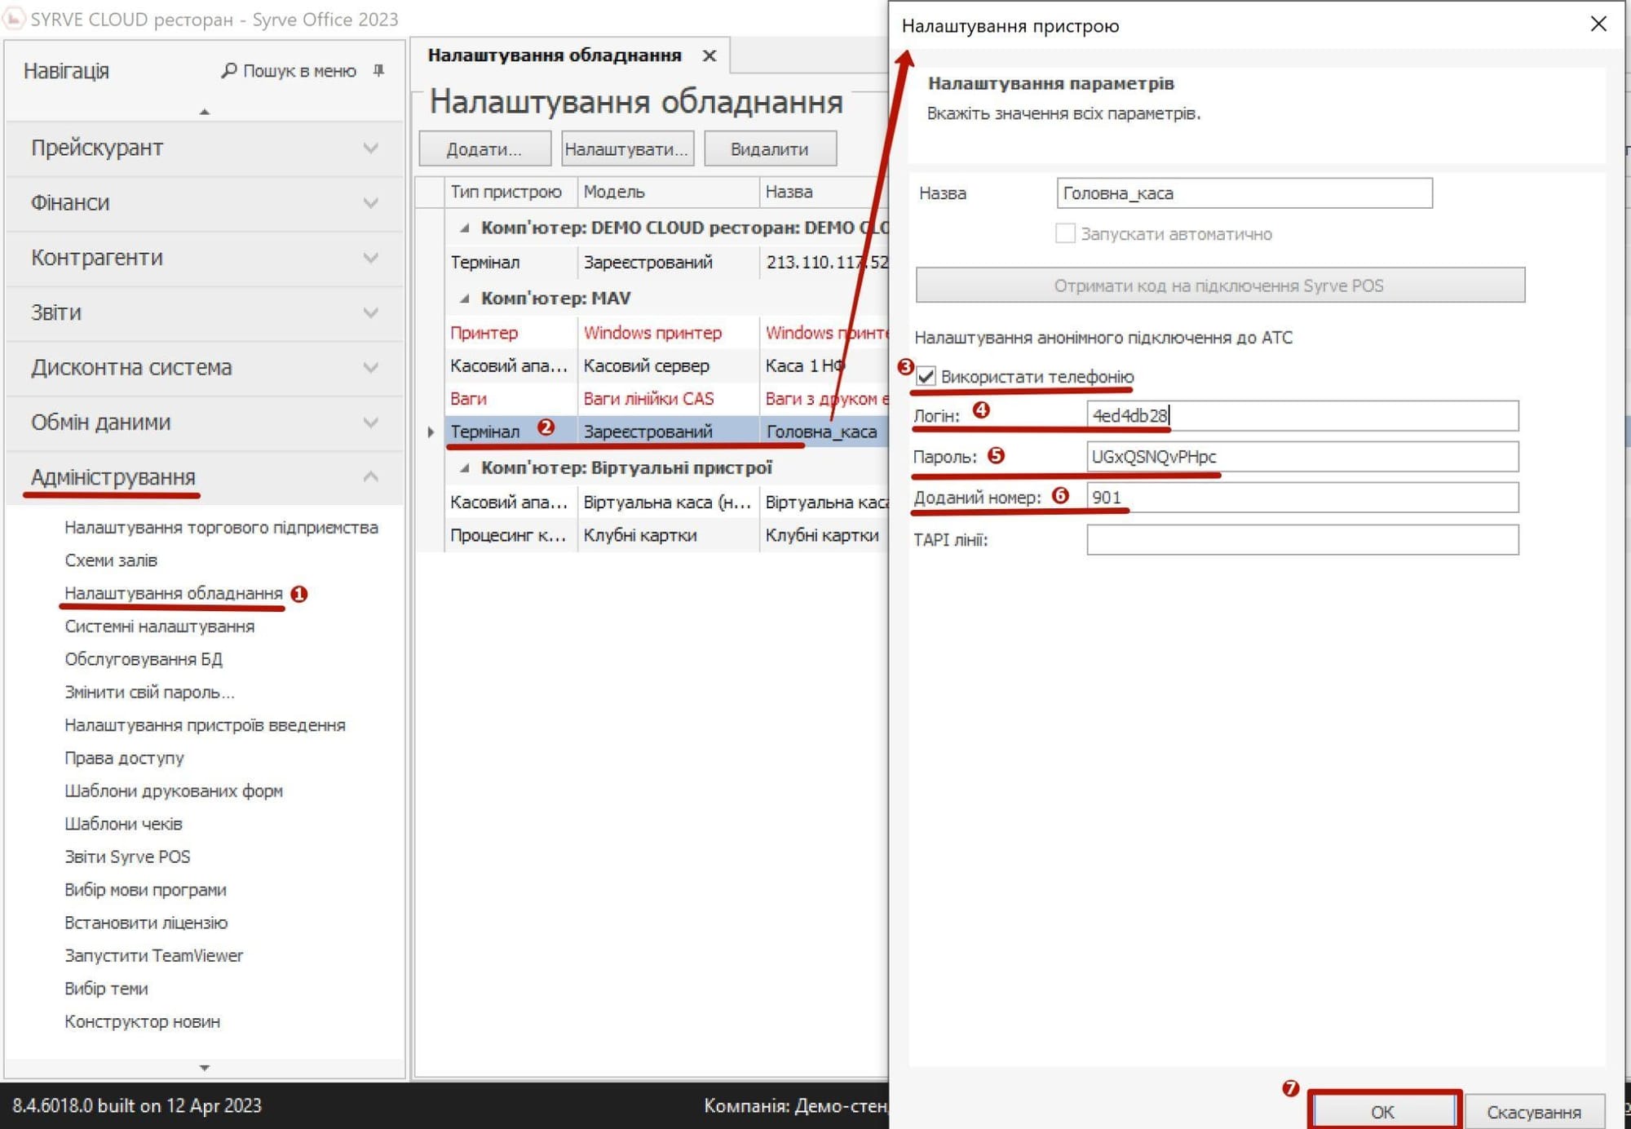1631x1129 pixels.
Task: Sort by the Тип пристрою column header
Action: (x=511, y=192)
